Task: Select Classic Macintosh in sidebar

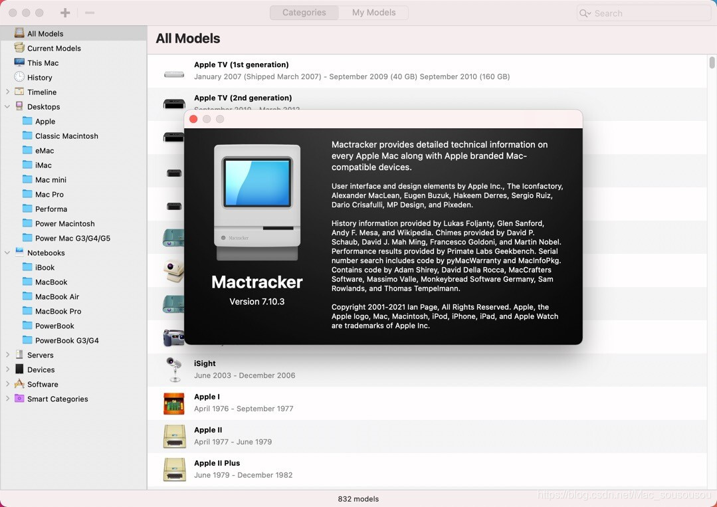Action: tap(66, 136)
